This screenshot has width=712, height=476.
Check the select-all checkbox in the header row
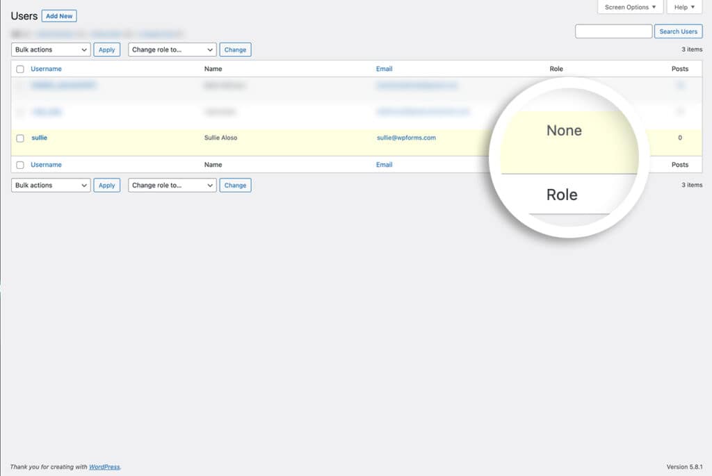[x=19, y=69]
